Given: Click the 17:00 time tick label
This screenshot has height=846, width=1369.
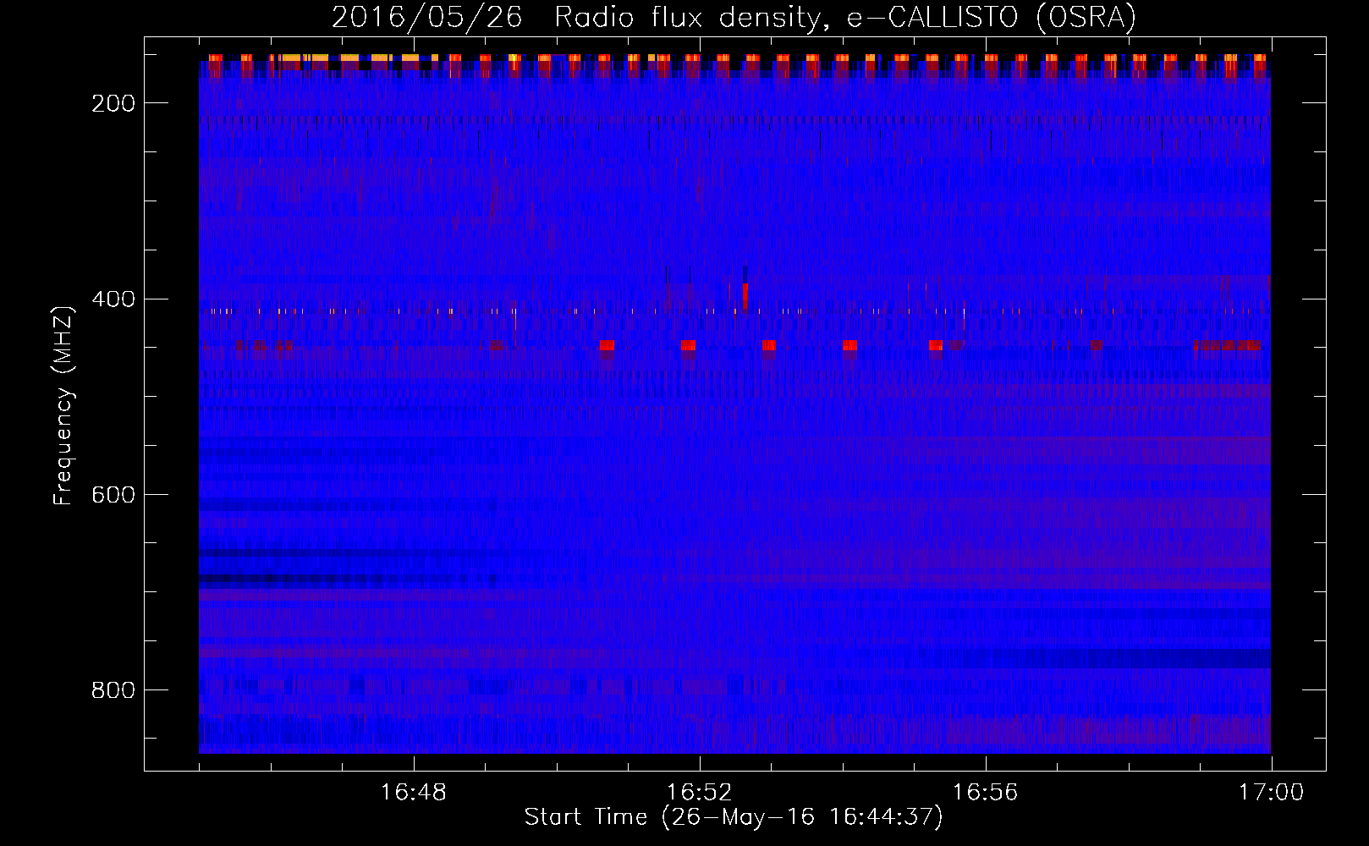Looking at the screenshot, I should pyautogui.click(x=1271, y=793).
